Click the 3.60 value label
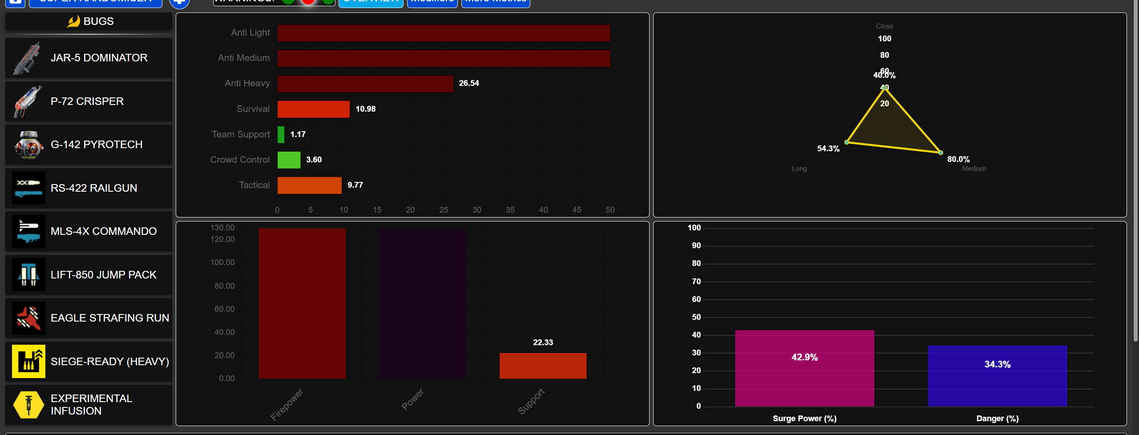 (x=314, y=160)
